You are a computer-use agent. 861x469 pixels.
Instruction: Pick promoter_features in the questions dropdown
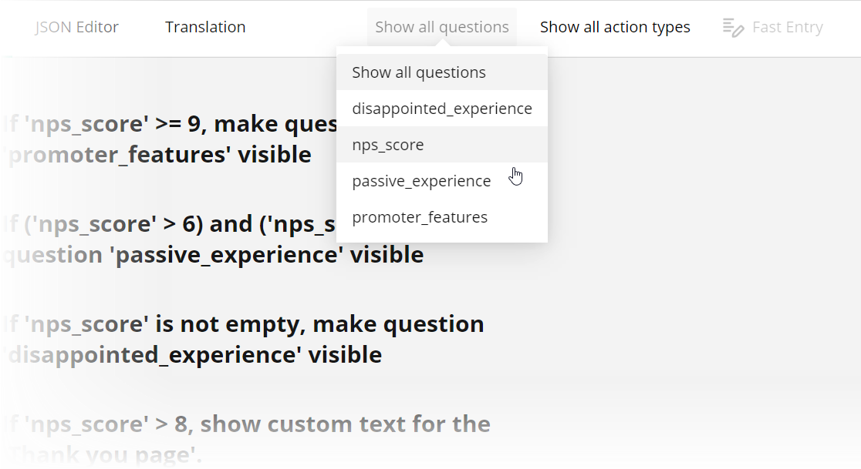419,217
